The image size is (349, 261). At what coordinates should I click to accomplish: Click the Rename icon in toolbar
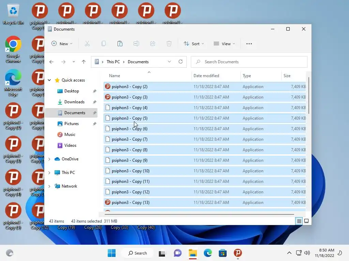136,44
